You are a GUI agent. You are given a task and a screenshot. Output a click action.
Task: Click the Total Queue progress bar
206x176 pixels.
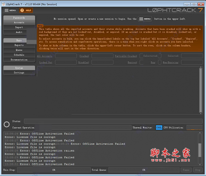pos(144,170)
